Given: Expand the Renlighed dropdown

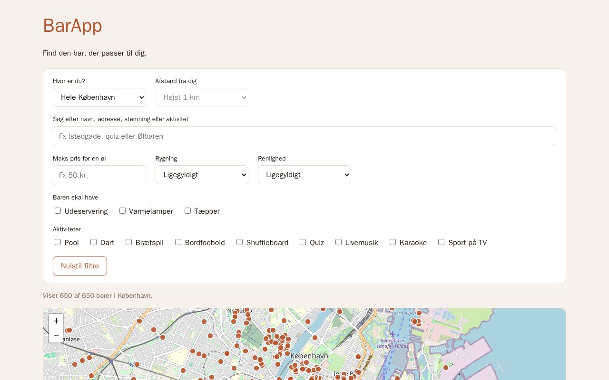Looking at the screenshot, I should tap(304, 175).
